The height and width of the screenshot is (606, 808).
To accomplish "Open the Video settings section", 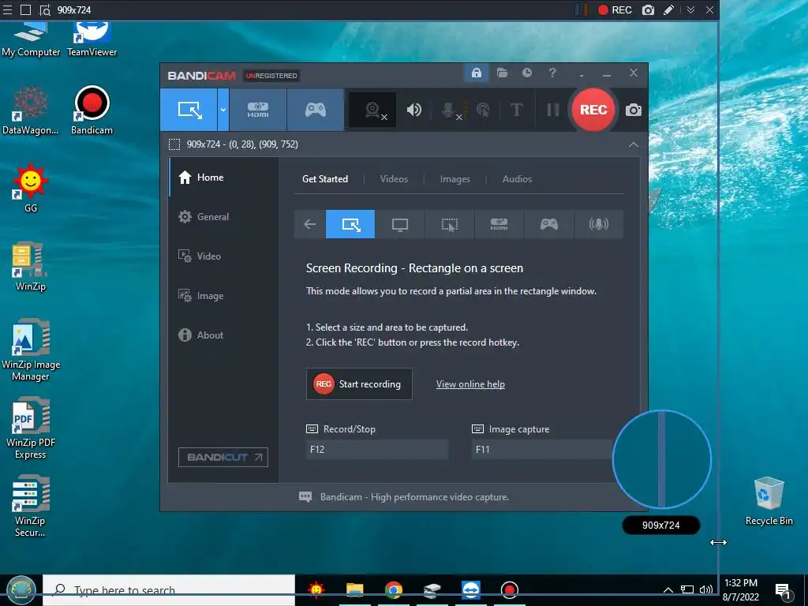I will coord(223,256).
